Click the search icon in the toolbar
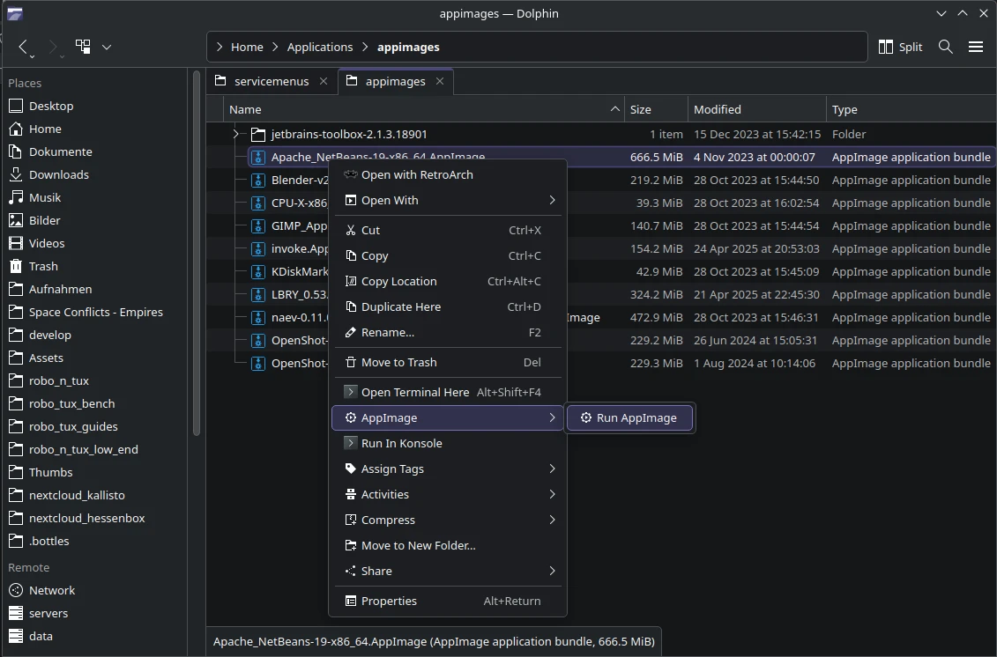 pyautogui.click(x=945, y=47)
